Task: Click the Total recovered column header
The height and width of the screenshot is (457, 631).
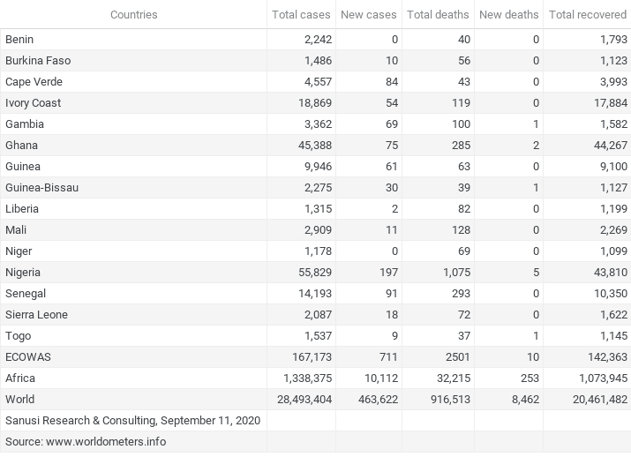Action: coord(587,15)
